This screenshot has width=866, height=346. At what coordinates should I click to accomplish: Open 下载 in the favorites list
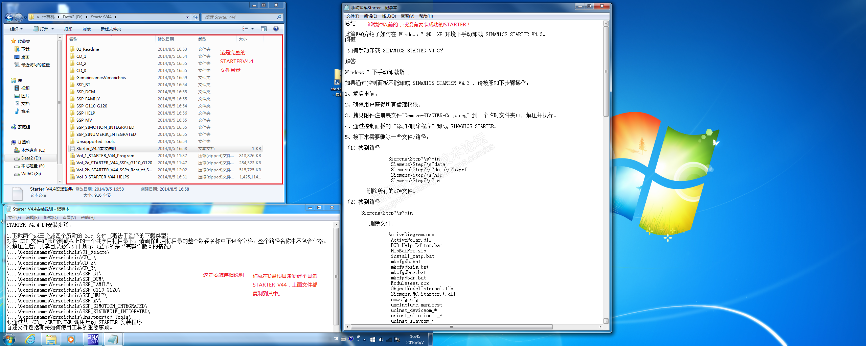(x=25, y=49)
